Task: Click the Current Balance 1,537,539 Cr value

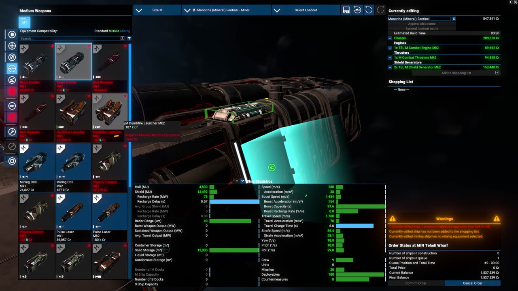Action: [x=488, y=272]
